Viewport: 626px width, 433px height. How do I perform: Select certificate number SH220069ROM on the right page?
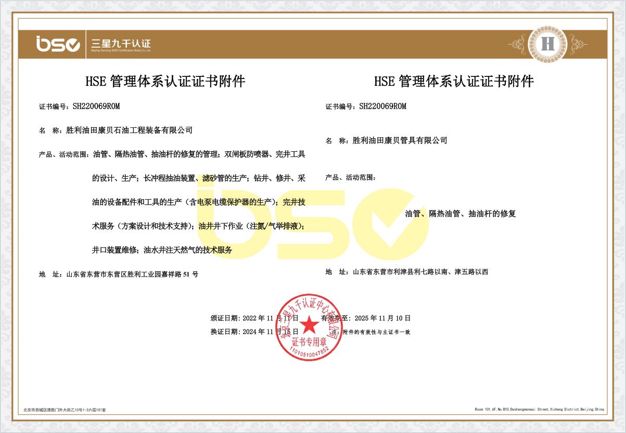(382, 106)
